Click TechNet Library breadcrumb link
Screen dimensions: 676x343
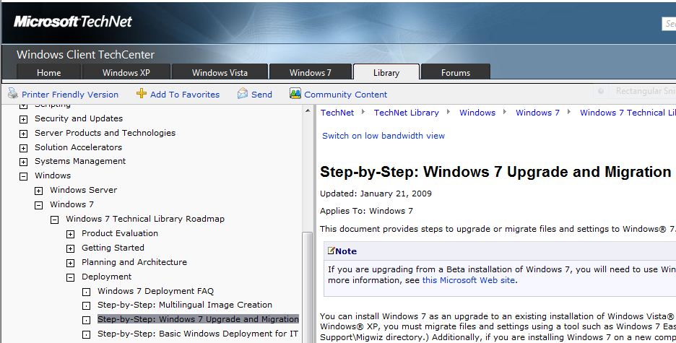pos(406,113)
